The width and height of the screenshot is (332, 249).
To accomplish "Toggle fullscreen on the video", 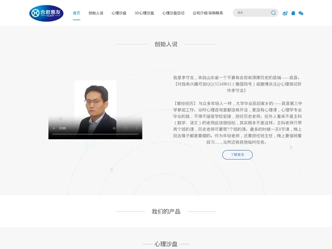I will [125, 128].
